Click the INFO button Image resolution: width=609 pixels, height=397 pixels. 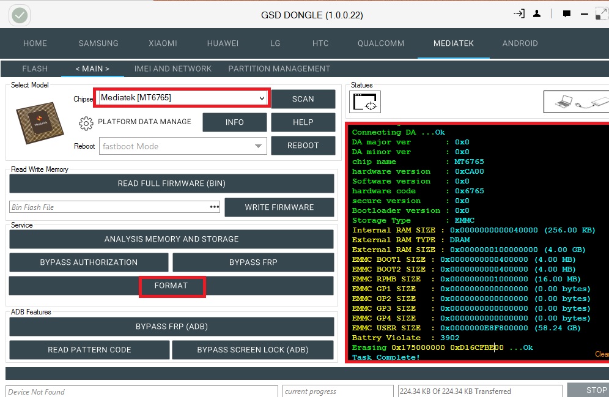[235, 122]
